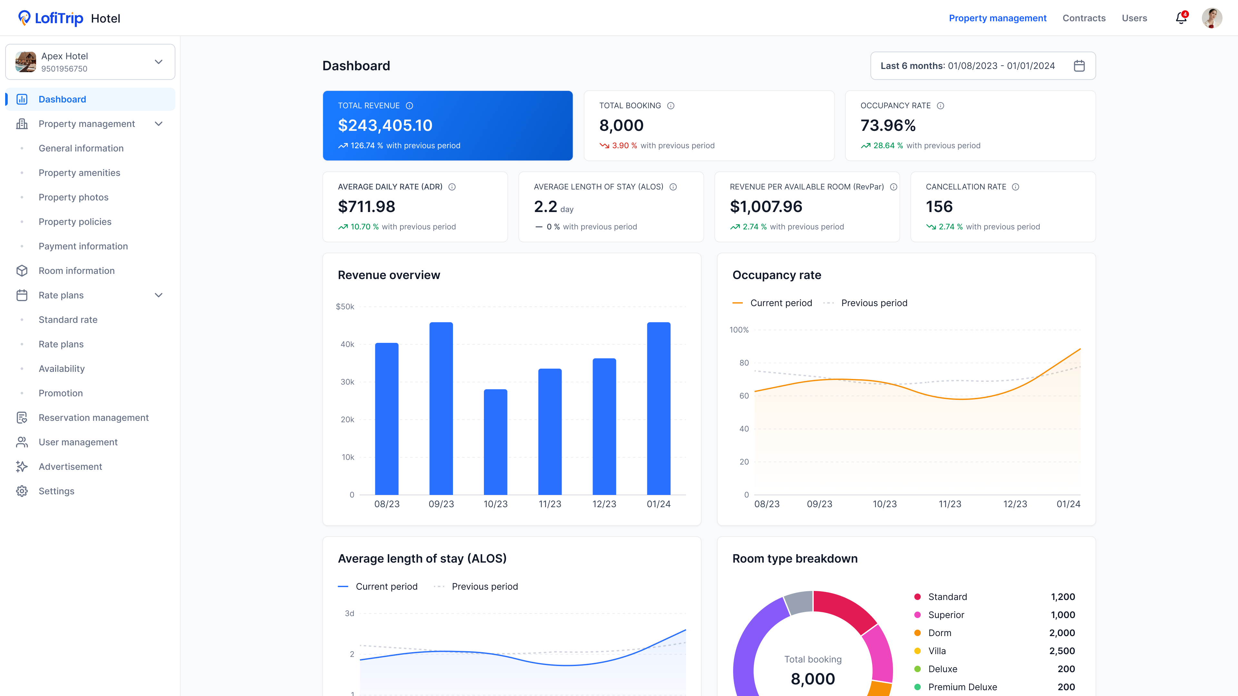Select Premium Deluxe in room type legend
The image size is (1238, 696).
[962, 687]
